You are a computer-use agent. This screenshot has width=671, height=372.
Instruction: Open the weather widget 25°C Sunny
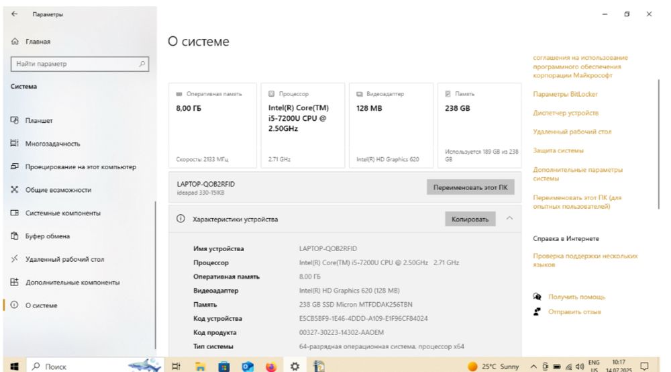tap(493, 367)
